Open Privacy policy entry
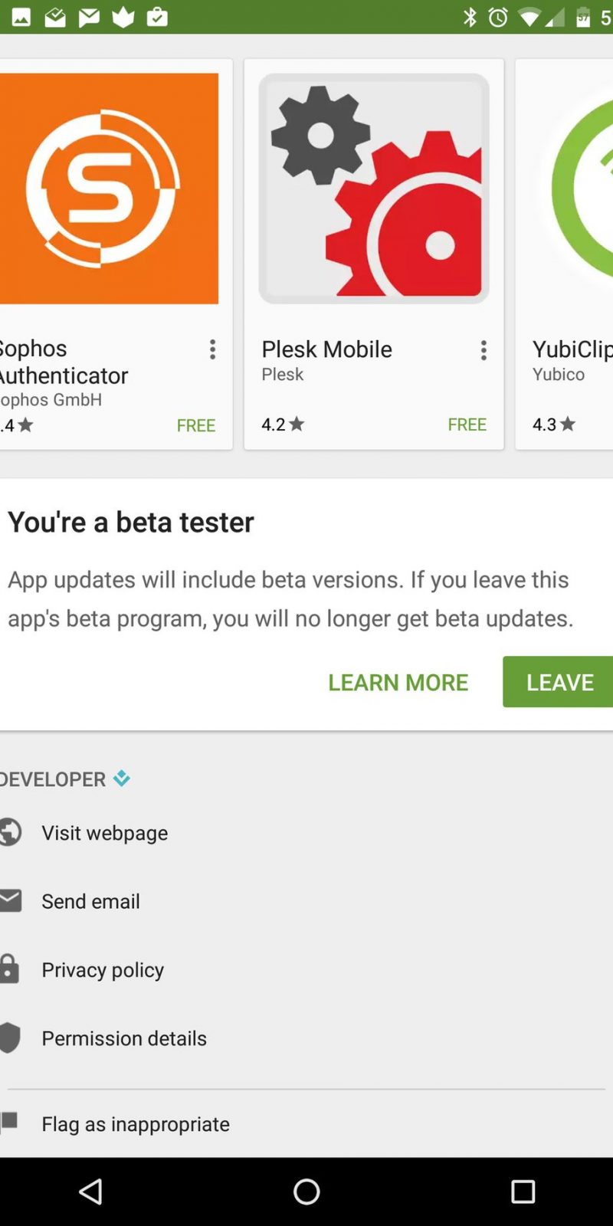This screenshot has width=613, height=1226. coord(103,969)
